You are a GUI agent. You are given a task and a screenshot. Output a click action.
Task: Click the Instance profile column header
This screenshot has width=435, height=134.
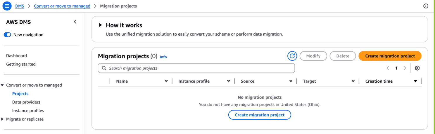(x=194, y=81)
